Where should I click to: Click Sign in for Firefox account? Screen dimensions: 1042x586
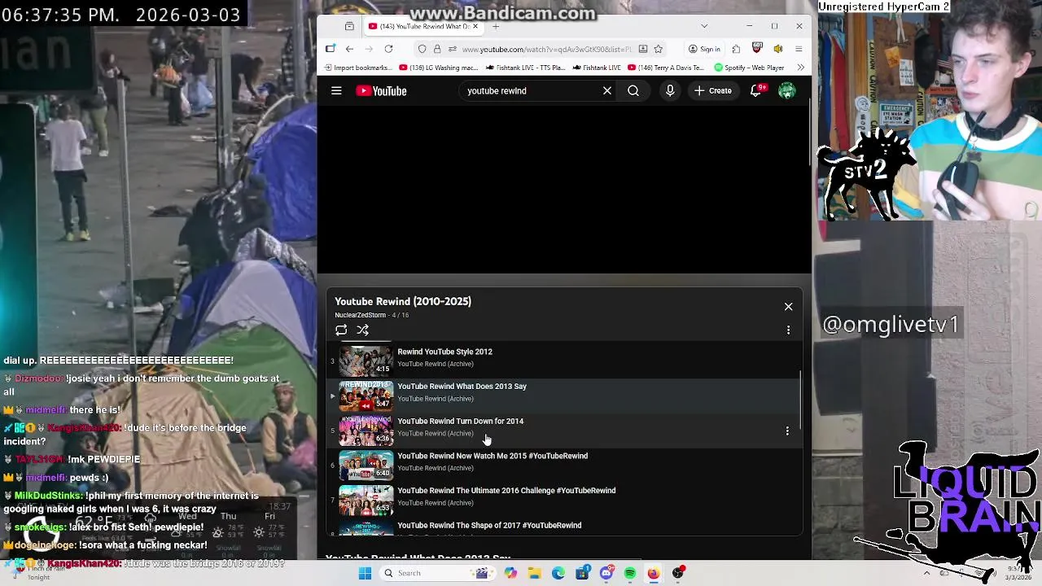pyautogui.click(x=704, y=49)
